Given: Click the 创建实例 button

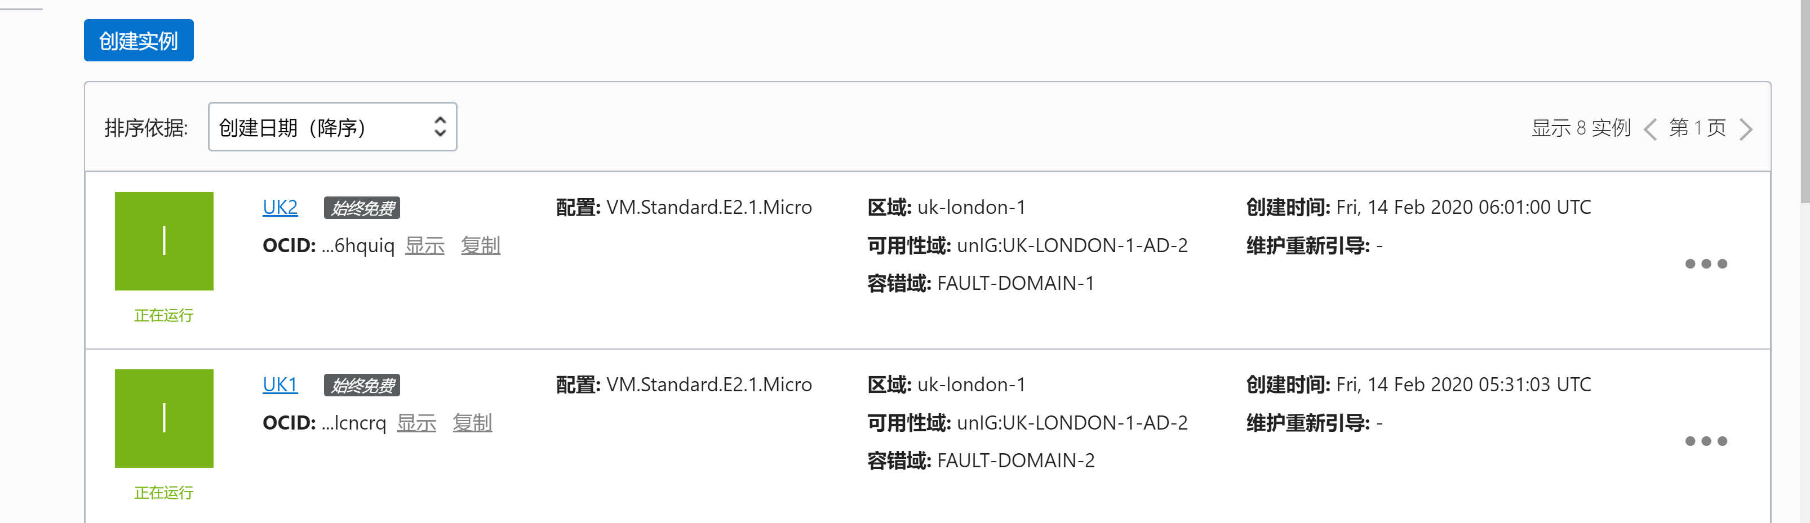Looking at the screenshot, I should coord(139,41).
